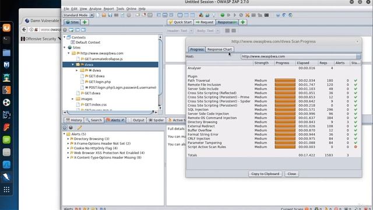
Task: Open Metasploit 'M' icon in the dock
Action: (6, 65)
